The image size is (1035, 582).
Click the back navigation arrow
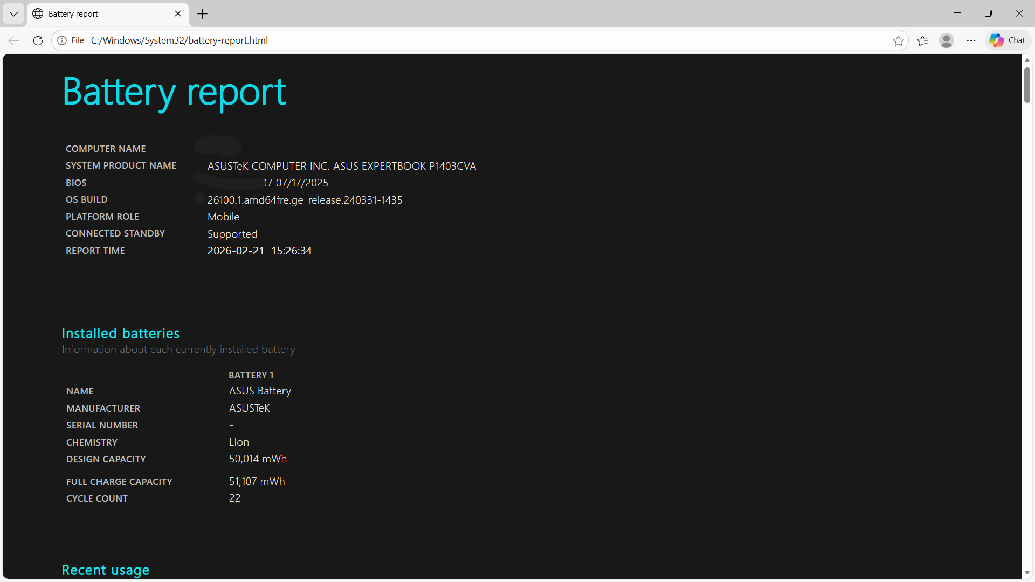(14, 40)
